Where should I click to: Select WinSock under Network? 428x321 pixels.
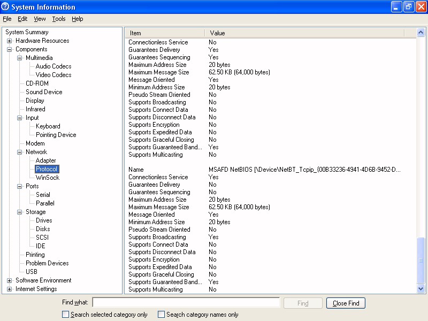click(48, 178)
